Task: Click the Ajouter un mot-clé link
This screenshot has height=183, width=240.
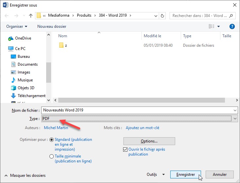Action: 142,128
